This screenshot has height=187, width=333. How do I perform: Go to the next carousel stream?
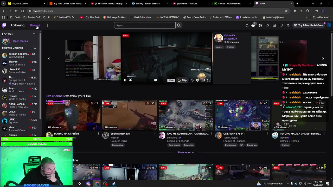pyautogui.click(x=323, y=58)
